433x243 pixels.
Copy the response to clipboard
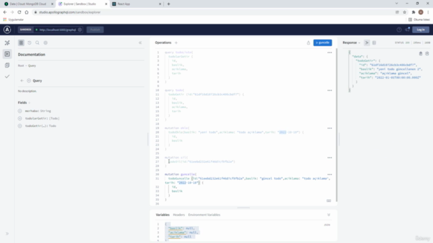pyautogui.click(x=421, y=53)
